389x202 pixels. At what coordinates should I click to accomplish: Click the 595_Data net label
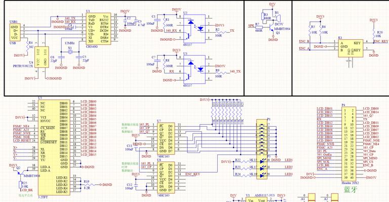(369, 151)
